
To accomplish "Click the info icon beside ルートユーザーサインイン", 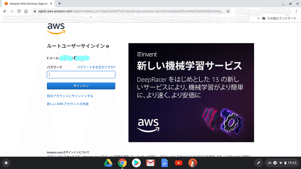I will [108, 46].
